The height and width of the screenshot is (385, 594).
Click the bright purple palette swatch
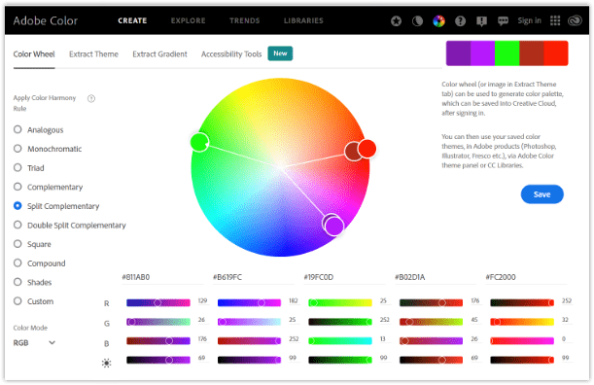click(x=482, y=53)
